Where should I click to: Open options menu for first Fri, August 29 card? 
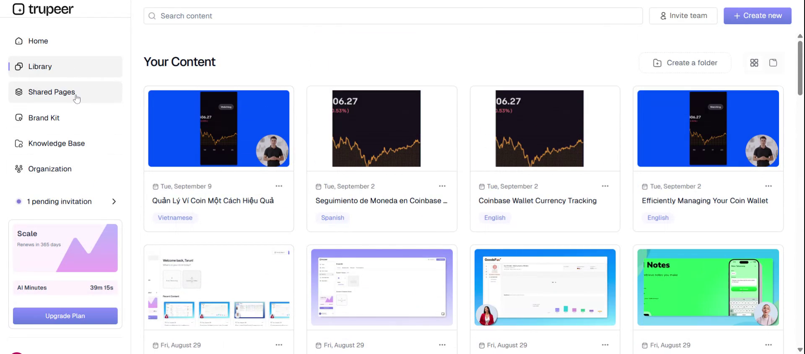(x=279, y=345)
